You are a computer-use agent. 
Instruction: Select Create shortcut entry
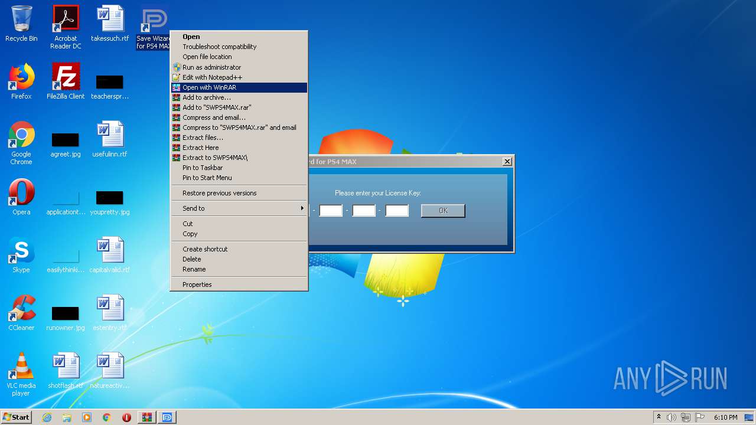(x=239, y=249)
